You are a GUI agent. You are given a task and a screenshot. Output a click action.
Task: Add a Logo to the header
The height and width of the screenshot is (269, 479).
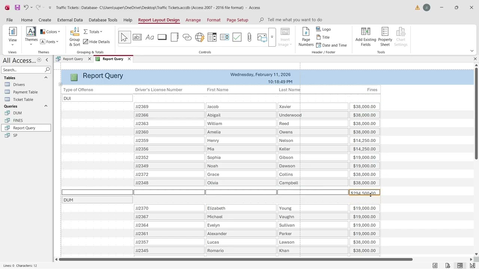pos(324,29)
